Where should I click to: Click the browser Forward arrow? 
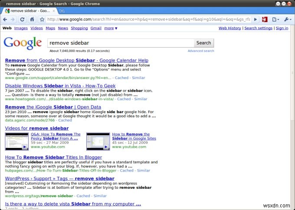point(13,19)
